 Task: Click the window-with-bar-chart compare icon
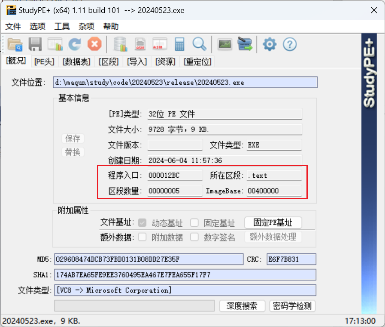55,45
